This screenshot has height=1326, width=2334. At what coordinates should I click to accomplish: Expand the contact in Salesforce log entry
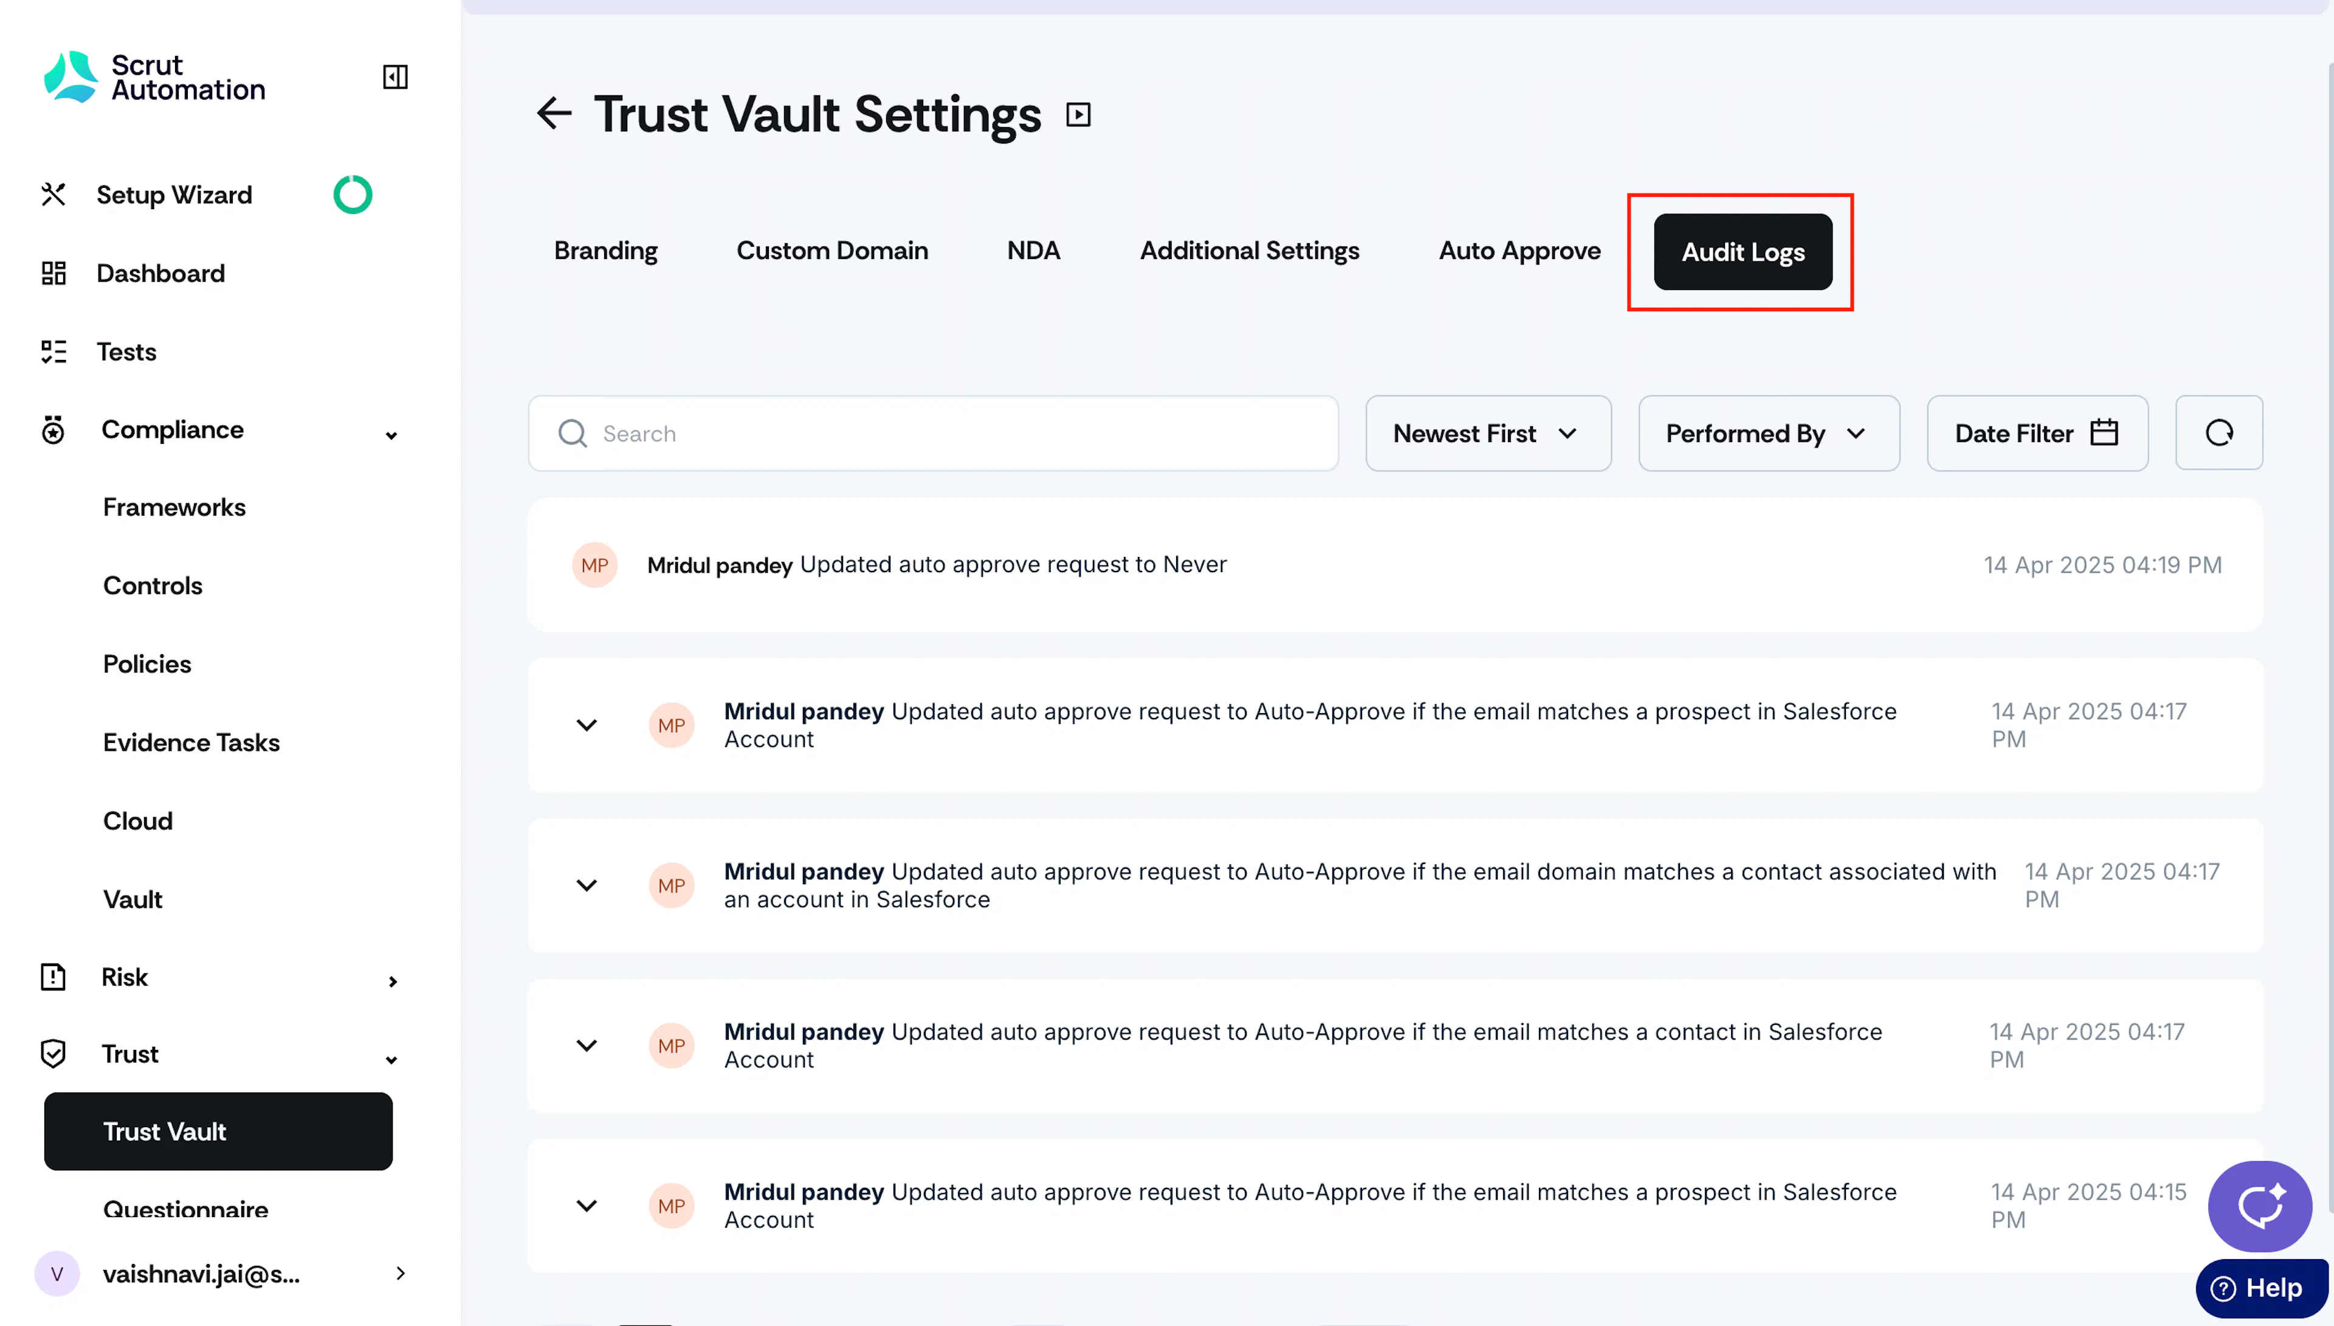point(587,1046)
